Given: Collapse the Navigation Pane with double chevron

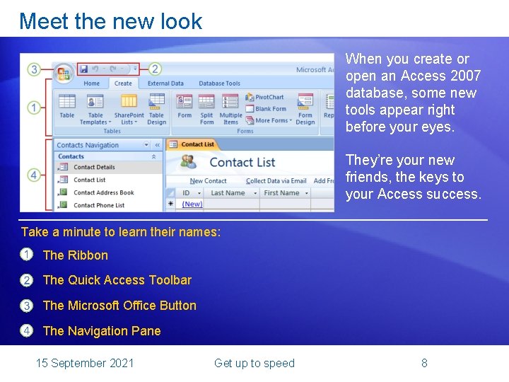Looking at the screenshot, I should (x=158, y=145).
